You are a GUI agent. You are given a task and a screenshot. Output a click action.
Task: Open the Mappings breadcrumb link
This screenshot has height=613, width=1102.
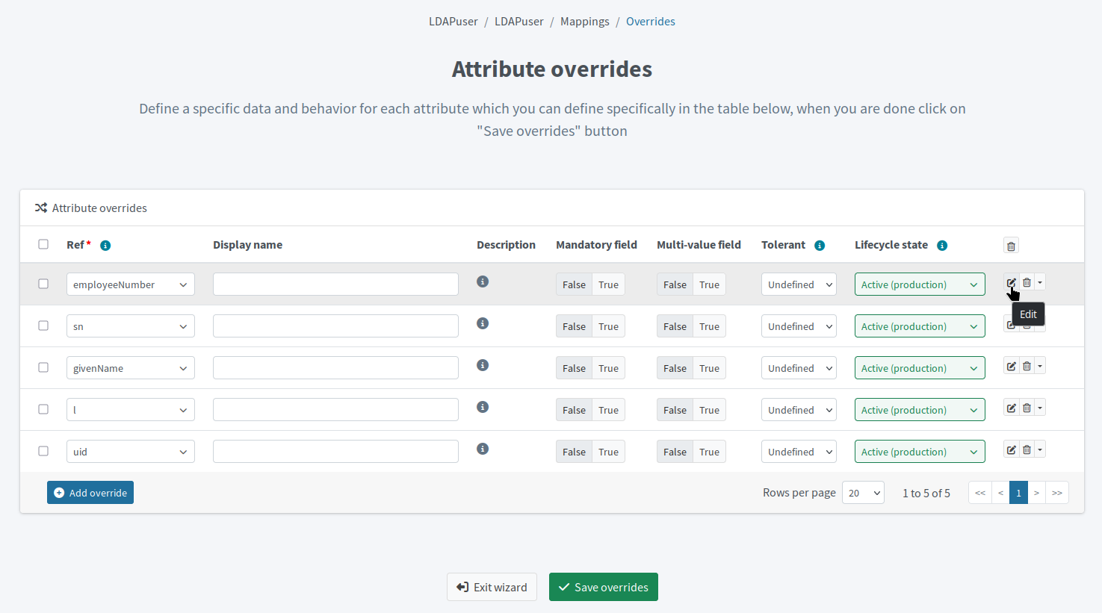click(x=584, y=21)
